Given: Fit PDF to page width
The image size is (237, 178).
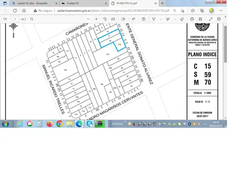Looking at the screenshot, I should coord(113,19).
